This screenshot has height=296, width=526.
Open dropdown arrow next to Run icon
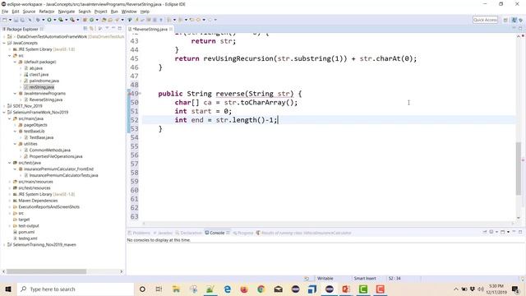[55, 20]
